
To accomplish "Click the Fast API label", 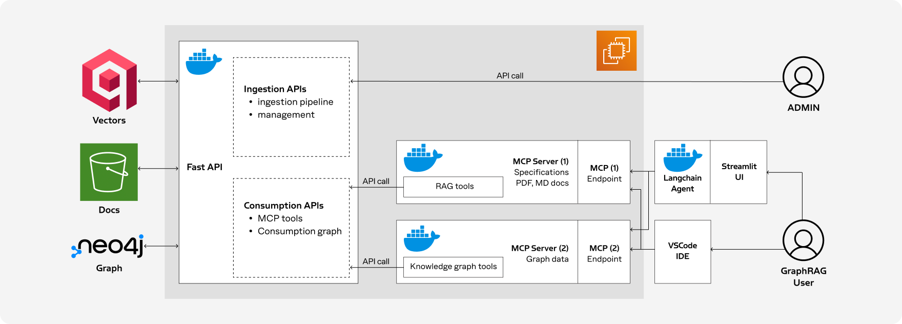I will [204, 167].
